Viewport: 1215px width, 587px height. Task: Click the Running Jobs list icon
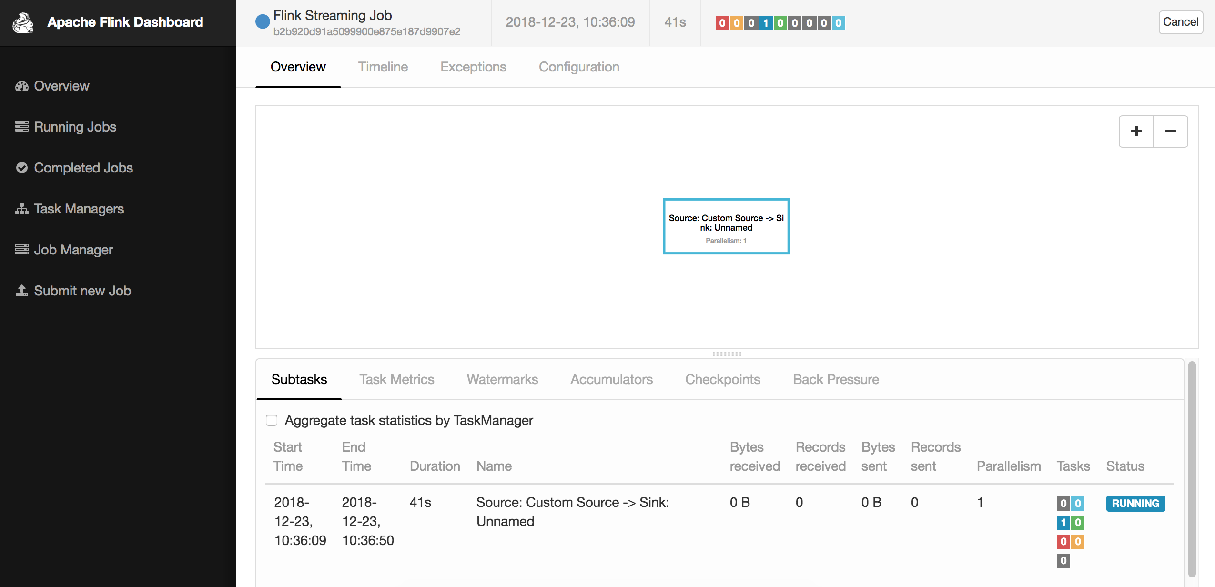pyautogui.click(x=21, y=127)
